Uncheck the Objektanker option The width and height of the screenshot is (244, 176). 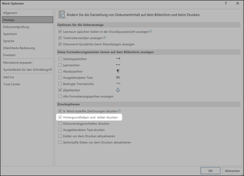60,90
